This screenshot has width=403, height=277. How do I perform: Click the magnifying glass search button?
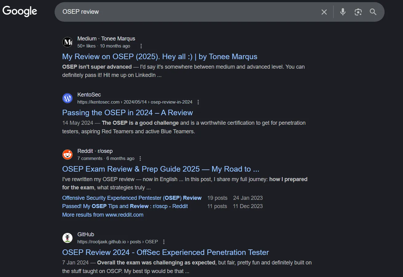pos(373,12)
